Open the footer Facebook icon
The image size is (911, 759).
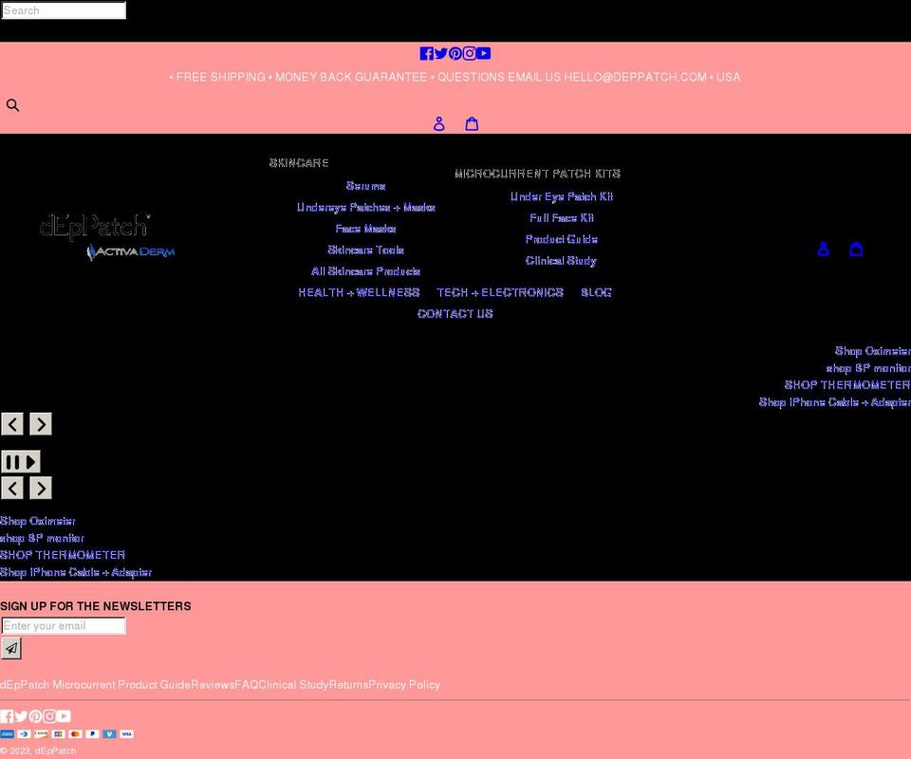7,716
